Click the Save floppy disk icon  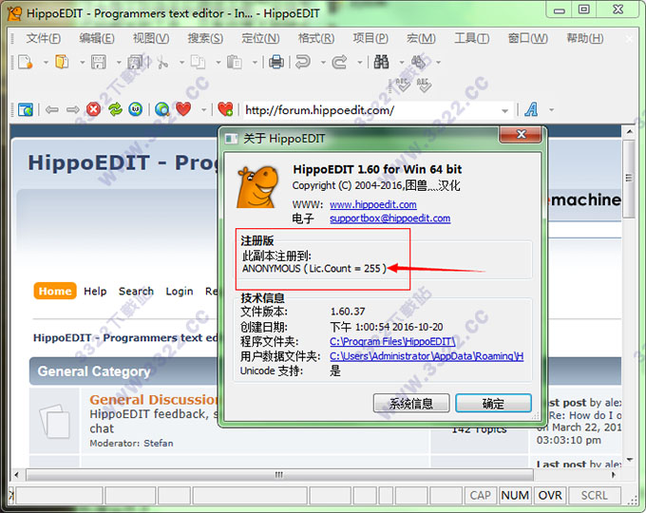99,62
